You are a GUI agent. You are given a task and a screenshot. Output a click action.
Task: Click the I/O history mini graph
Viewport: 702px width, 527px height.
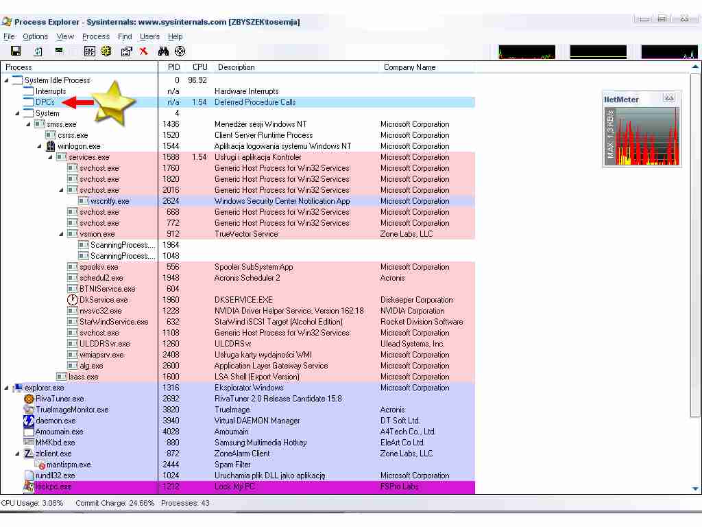pos(669,52)
